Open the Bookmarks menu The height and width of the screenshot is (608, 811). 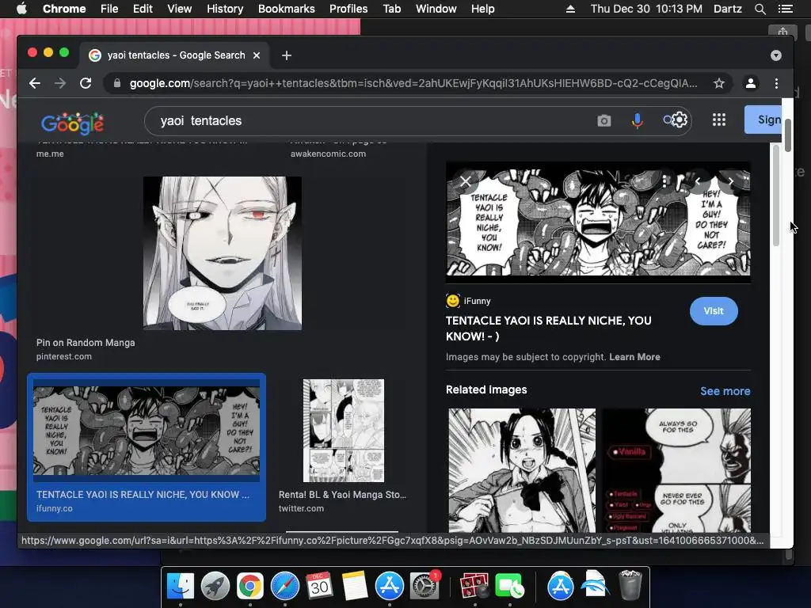click(x=287, y=9)
